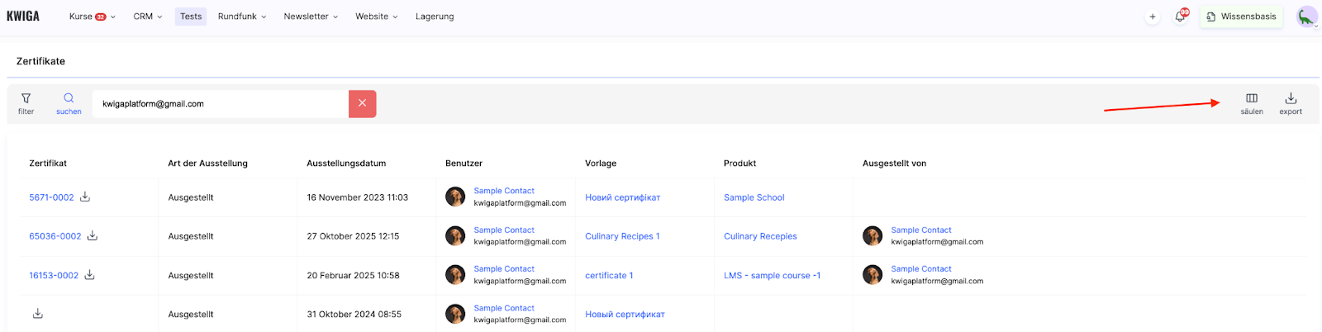The height and width of the screenshot is (332, 1322).
Task: Download certificate 5671-0002
Action: pos(85,197)
